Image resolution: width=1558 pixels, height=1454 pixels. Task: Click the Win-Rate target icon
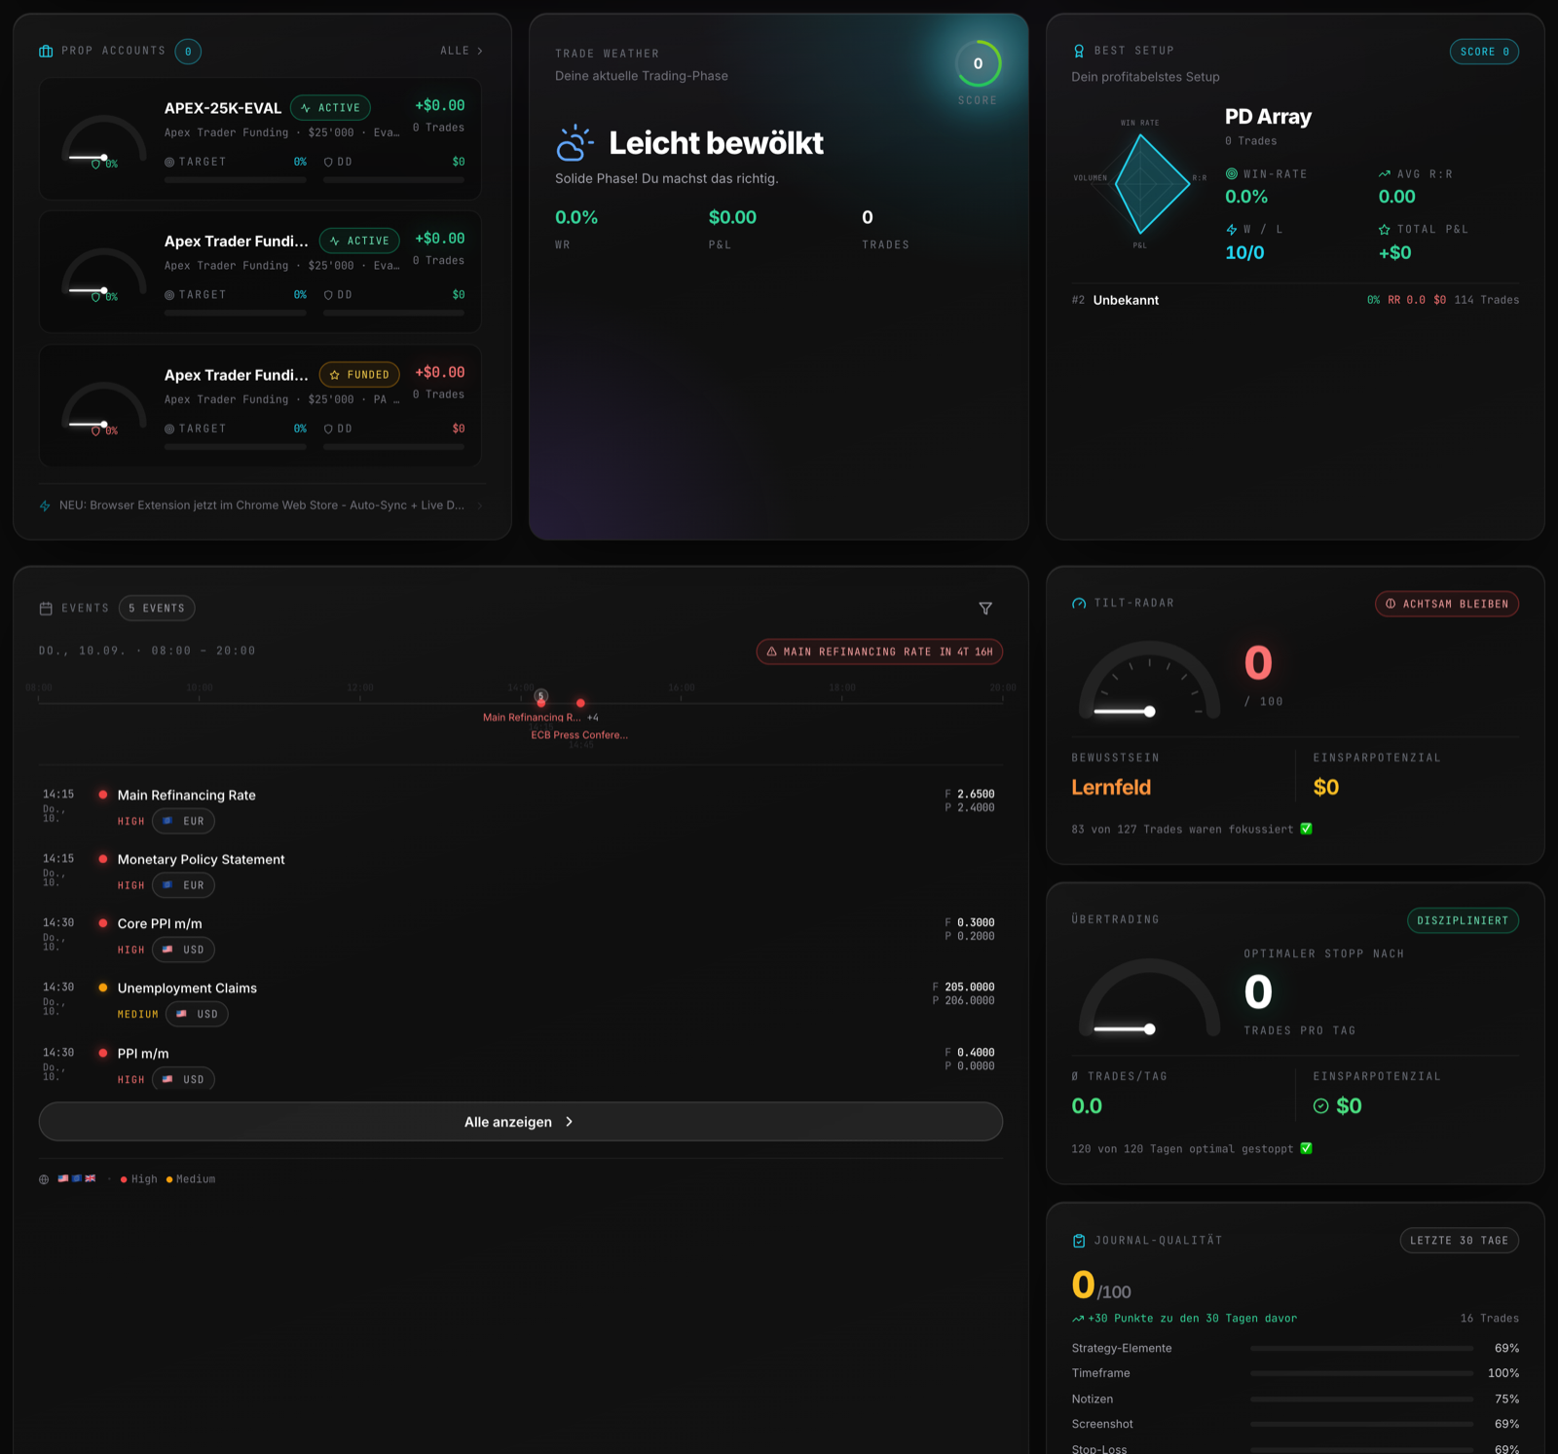[1232, 173]
